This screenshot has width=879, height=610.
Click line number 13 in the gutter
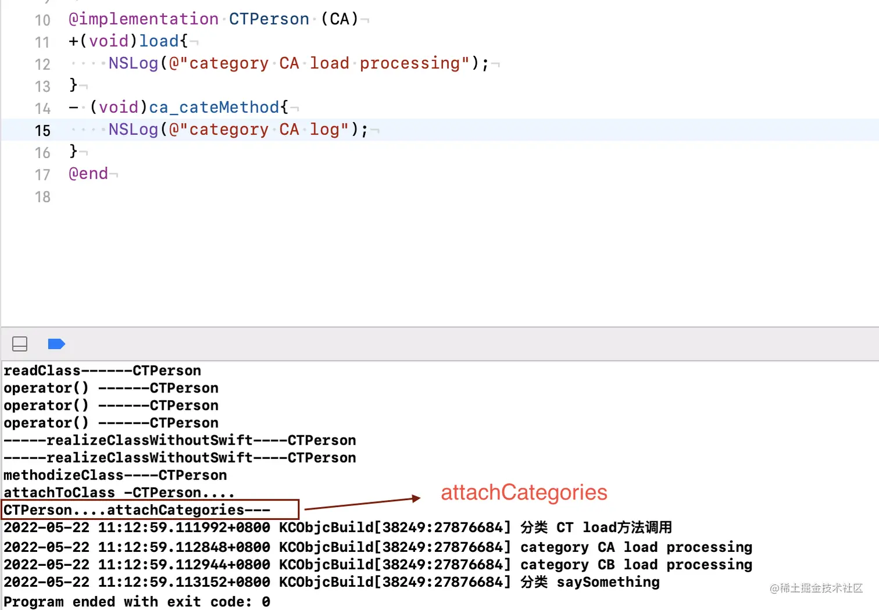point(42,86)
